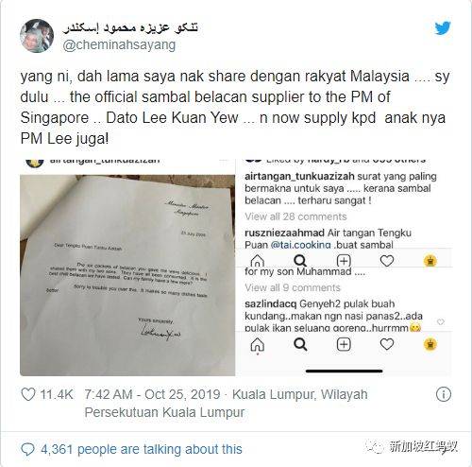Click the Twitter bird logo

(443, 28)
